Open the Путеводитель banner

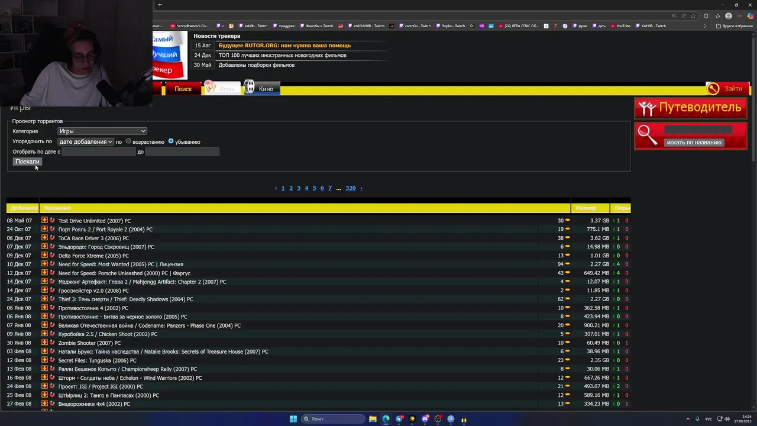pyautogui.click(x=691, y=108)
